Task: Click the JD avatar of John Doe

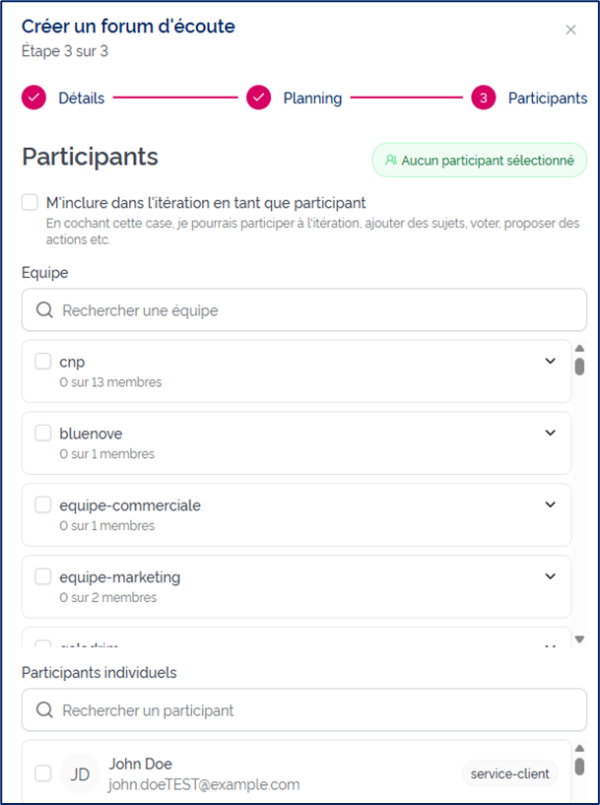Action: [x=80, y=774]
